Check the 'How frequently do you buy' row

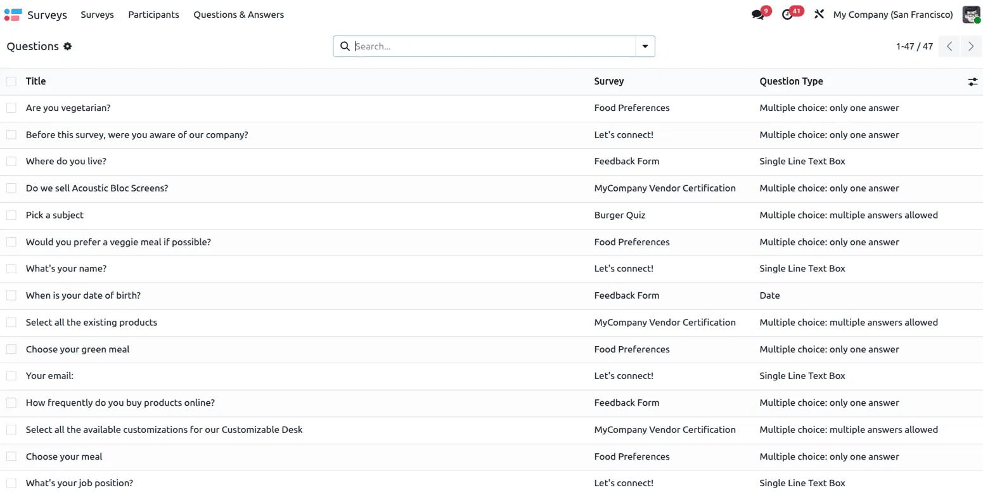[11, 403]
